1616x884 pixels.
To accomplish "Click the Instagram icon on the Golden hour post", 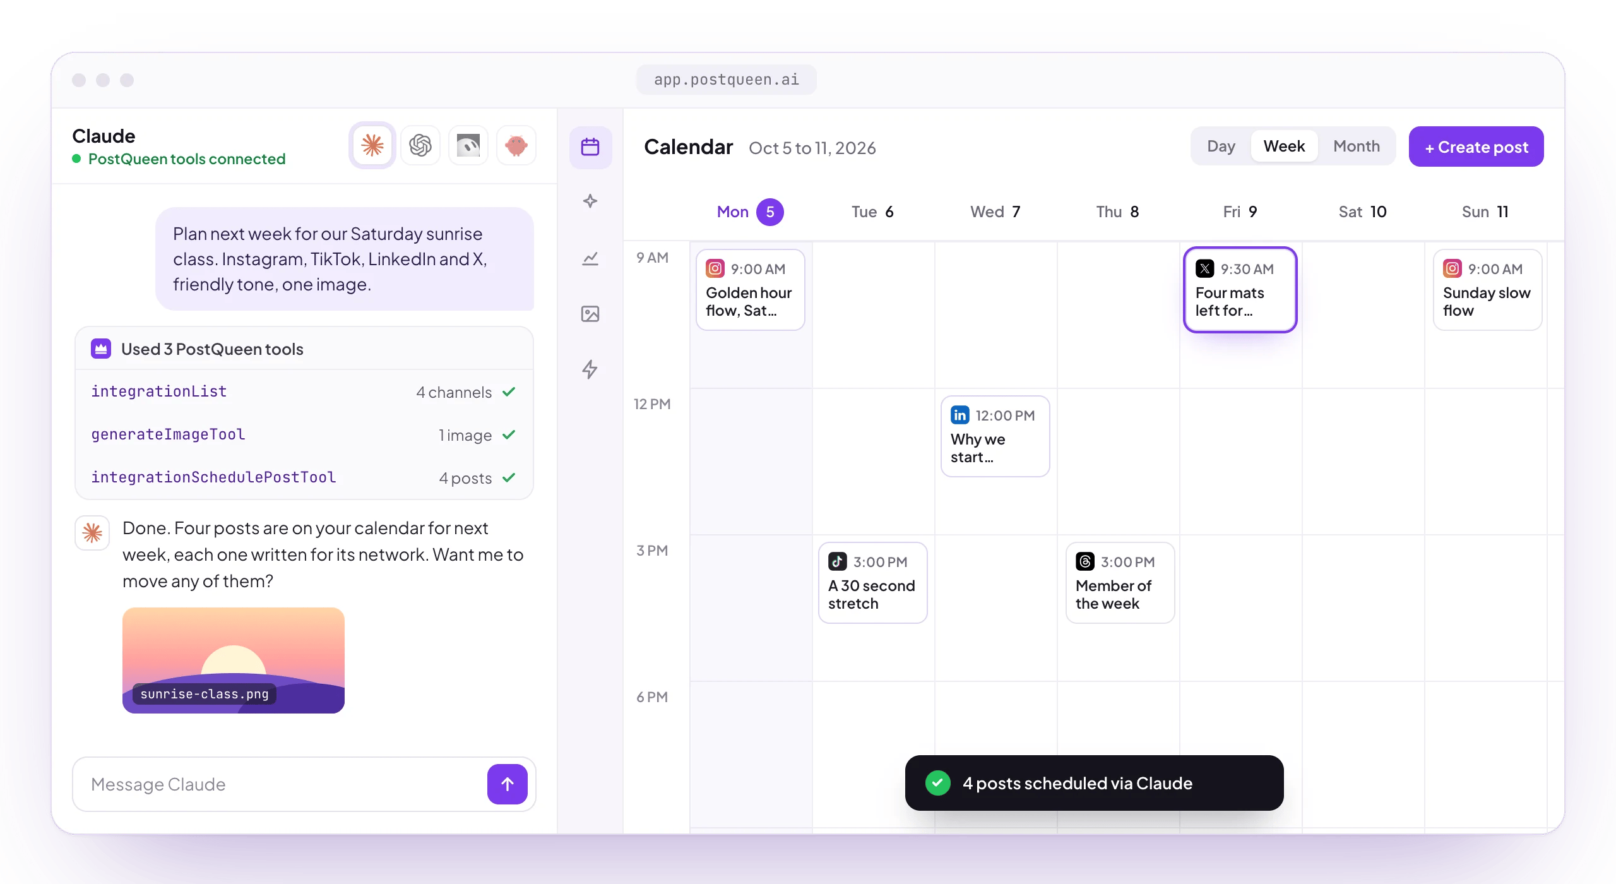I will pos(715,268).
